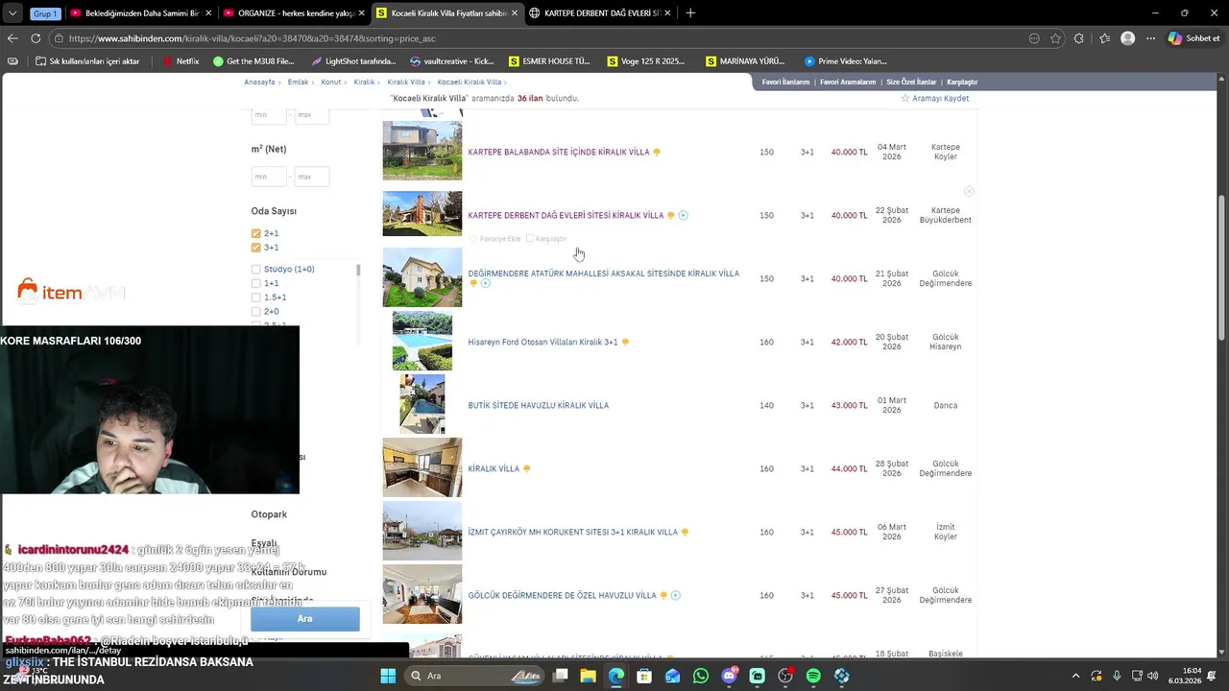The height and width of the screenshot is (691, 1229).
Task: Open a new browser tab
Action: click(x=690, y=13)
